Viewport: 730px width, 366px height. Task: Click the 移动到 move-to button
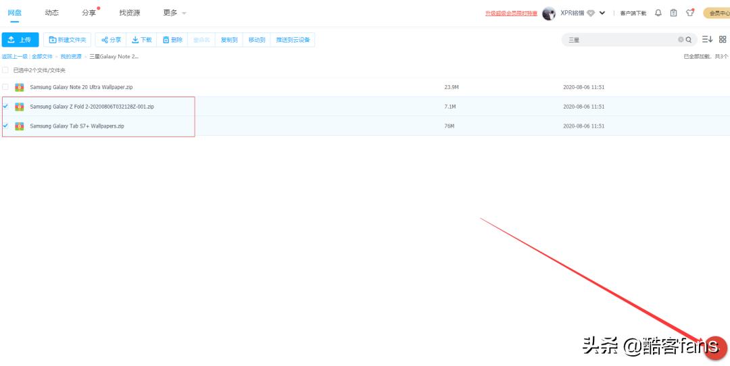point(257,40)
